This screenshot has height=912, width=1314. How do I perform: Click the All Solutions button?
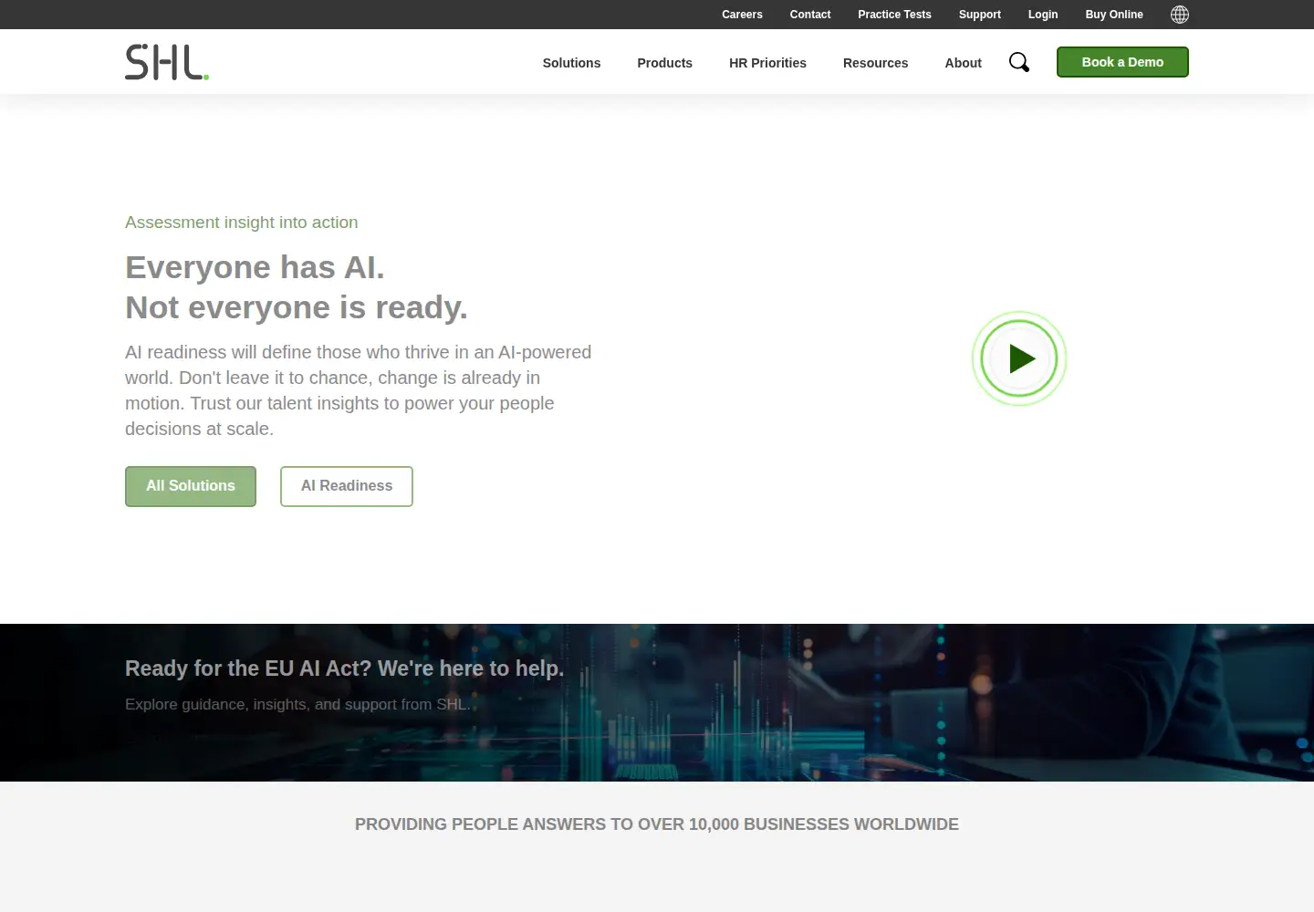(x=191, y=486)
